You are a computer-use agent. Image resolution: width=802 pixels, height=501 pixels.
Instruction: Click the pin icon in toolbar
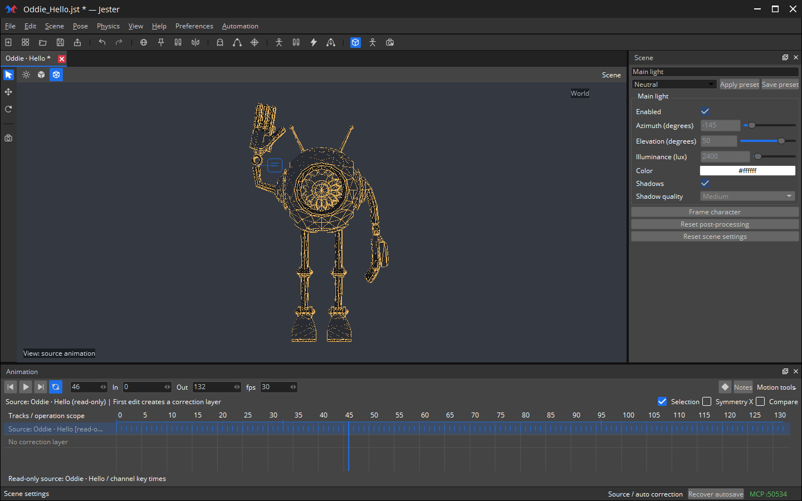161,42
